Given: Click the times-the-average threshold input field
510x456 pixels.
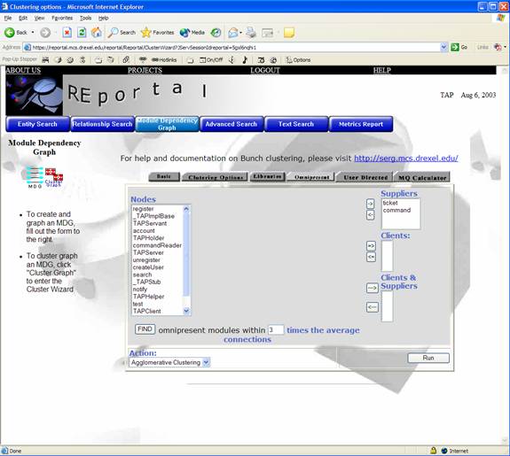Looking at the screenshot, I should point(276,330).
